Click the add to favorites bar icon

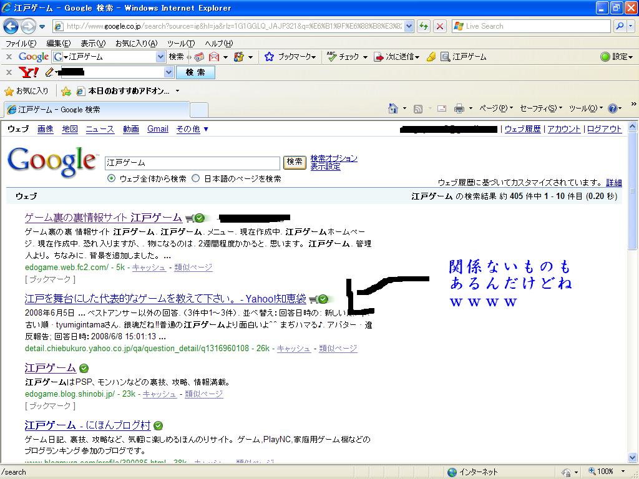66,91
